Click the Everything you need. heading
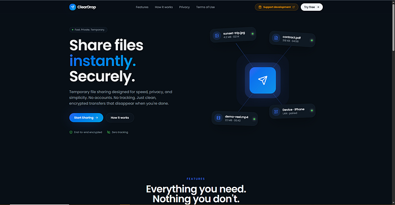 coord(196,189)
